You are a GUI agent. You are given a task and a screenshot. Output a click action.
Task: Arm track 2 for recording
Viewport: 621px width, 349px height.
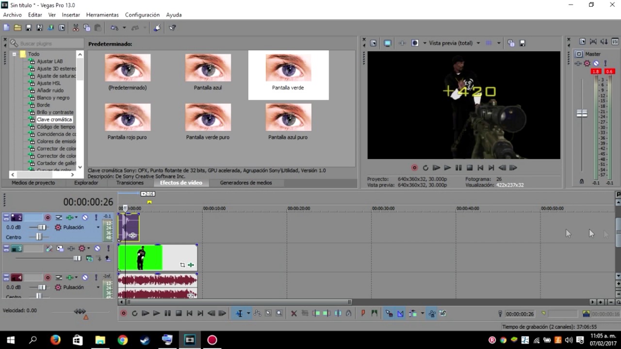pyautogui.click(x=48, y=218)
